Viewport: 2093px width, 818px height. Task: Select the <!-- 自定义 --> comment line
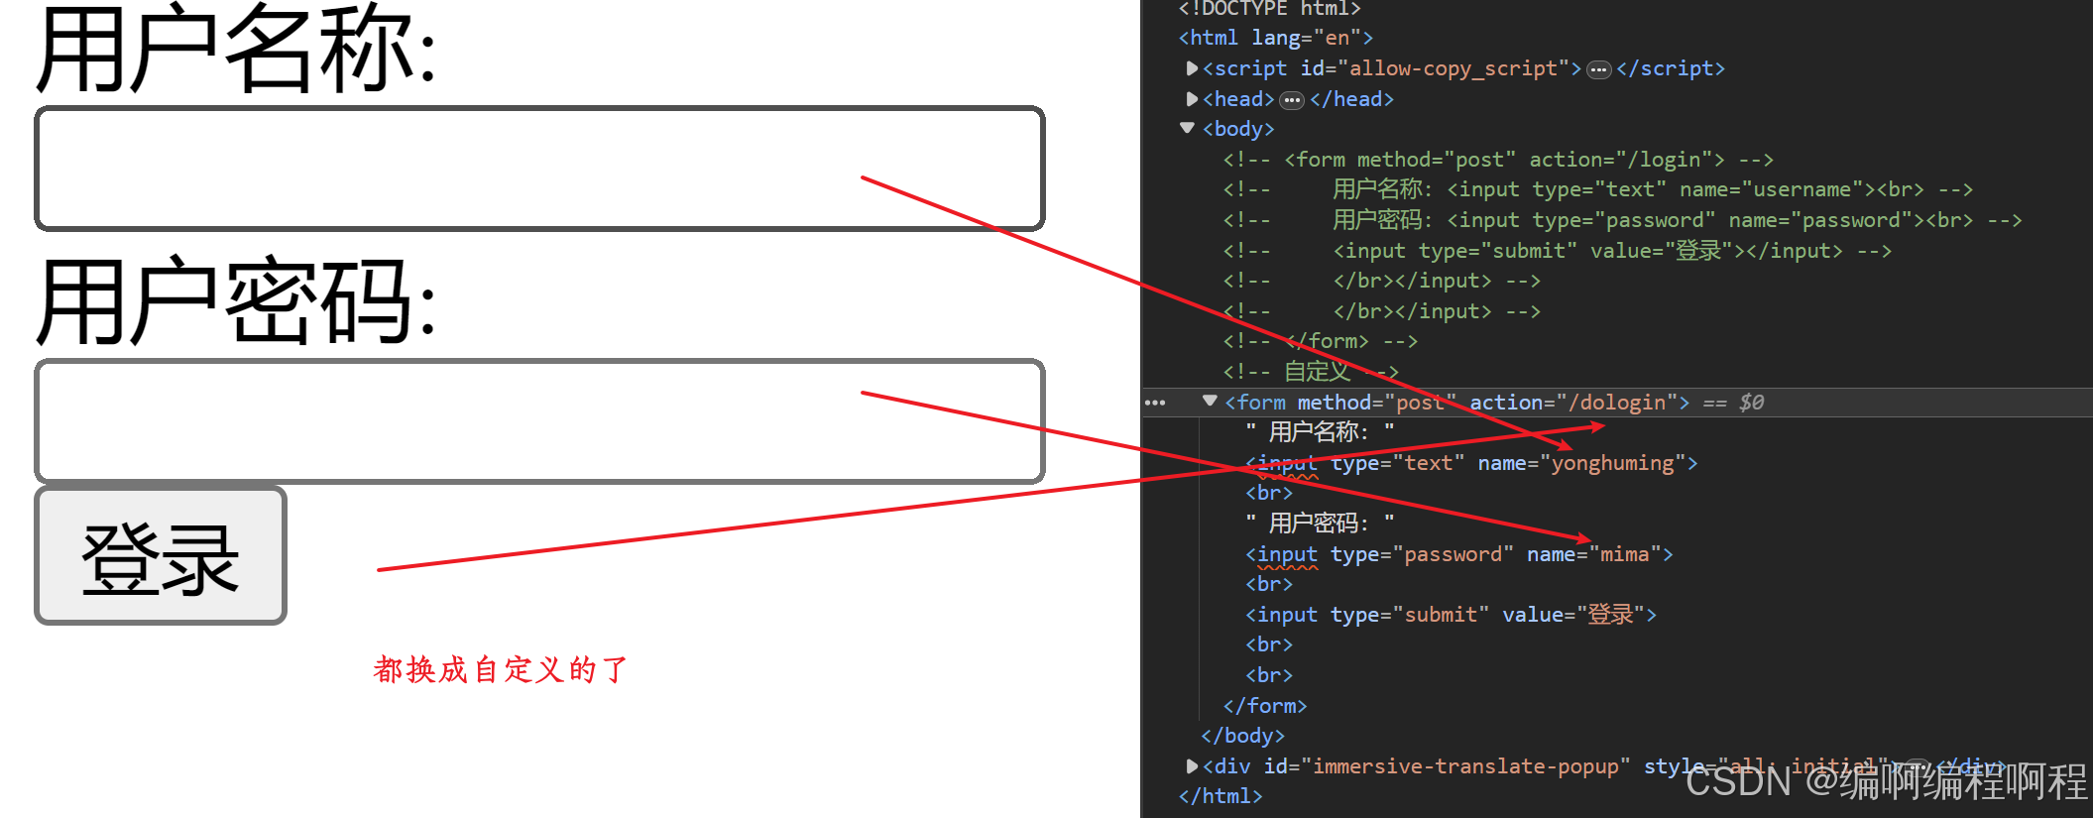click(1311, 372)
